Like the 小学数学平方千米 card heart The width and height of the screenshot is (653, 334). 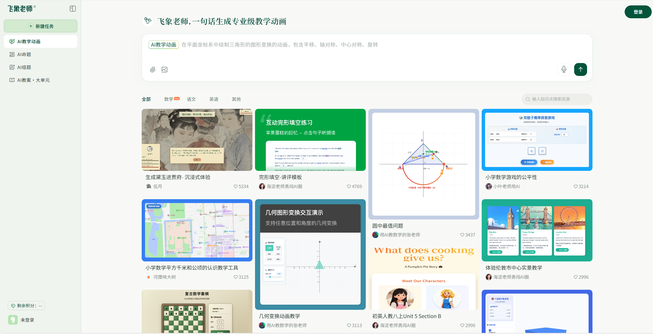coord(235,277)
